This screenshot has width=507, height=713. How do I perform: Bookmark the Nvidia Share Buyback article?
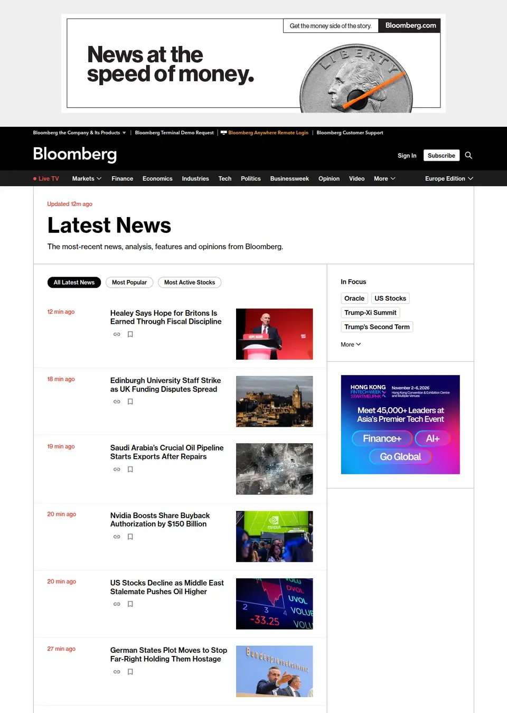[x=130, y=537]
